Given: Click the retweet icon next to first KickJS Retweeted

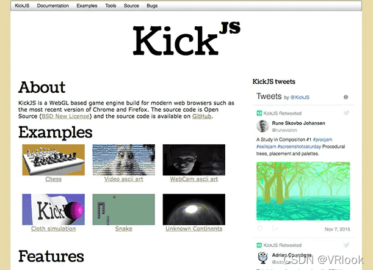Looking at the screenshot, I should click(259, 114).
